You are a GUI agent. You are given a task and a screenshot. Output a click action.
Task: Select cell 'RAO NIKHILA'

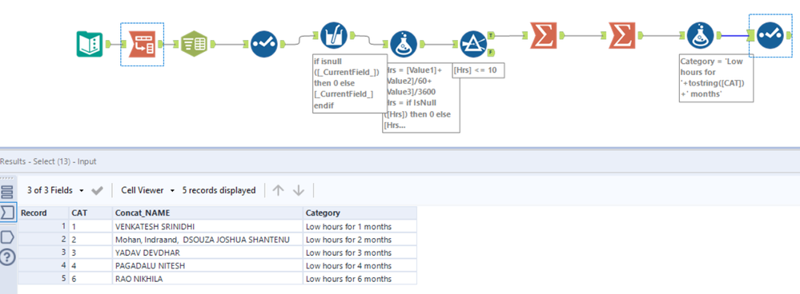pos(207,279)
